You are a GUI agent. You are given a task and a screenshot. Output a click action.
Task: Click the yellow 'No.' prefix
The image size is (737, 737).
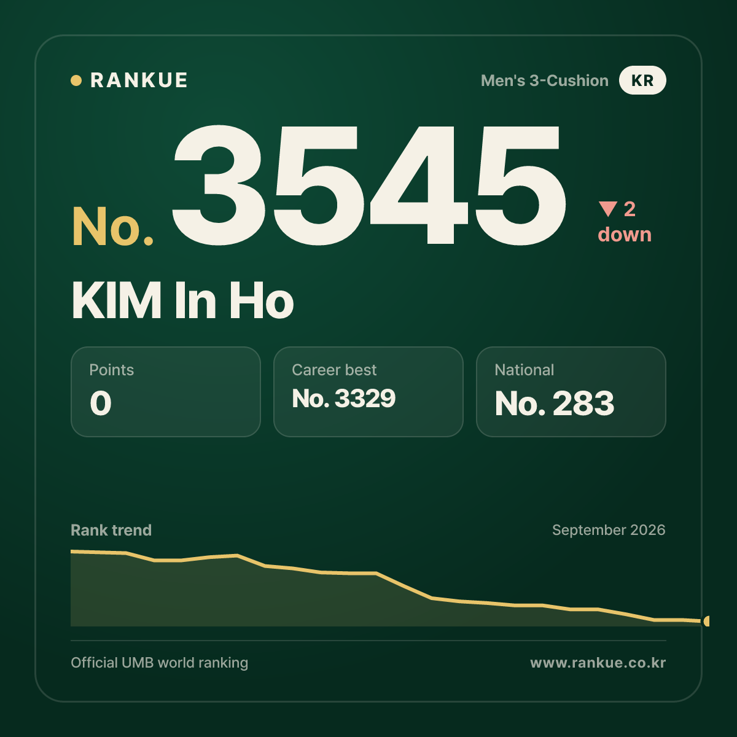click(113, 227)
